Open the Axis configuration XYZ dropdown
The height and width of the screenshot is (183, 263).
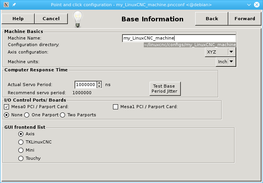(x=220, y=52)
